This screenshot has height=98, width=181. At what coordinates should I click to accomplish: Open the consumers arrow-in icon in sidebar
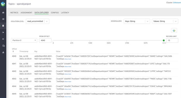pos(3,39)
